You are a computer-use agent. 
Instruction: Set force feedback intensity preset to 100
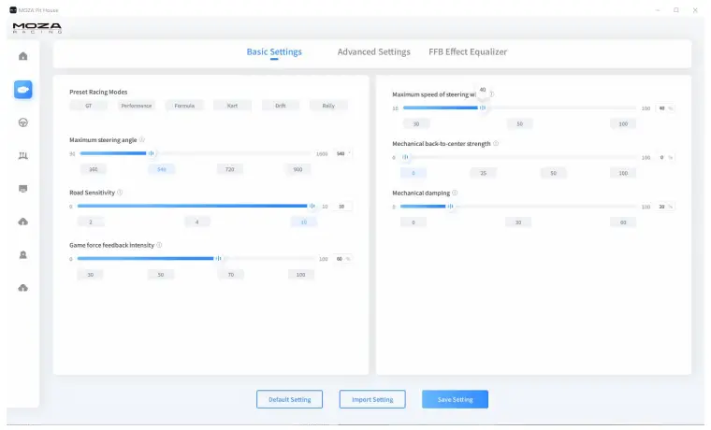tap(300, 274)
